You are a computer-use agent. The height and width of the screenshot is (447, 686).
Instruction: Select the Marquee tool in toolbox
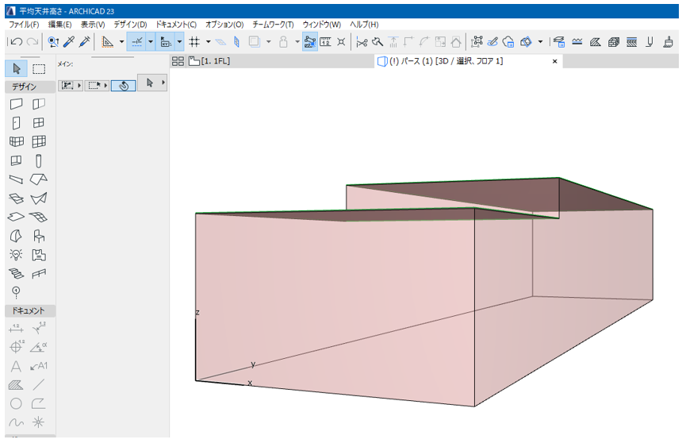coord(39,68)
